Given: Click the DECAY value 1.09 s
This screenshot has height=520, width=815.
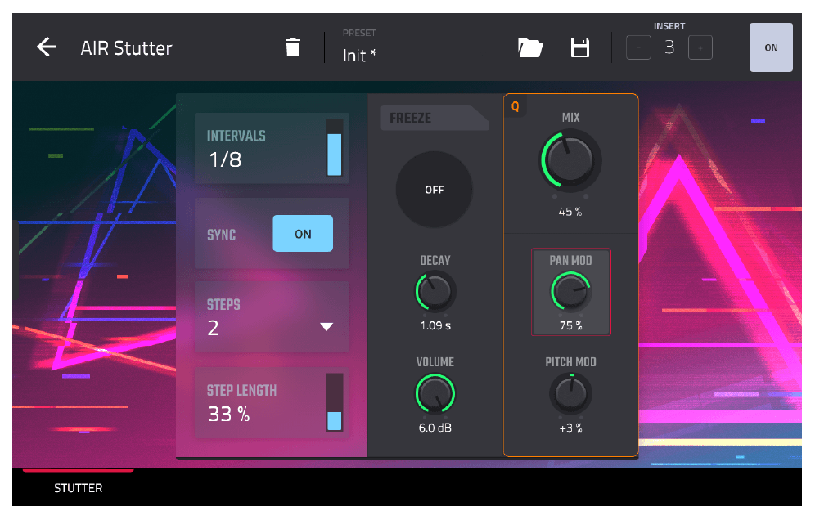Looking at the screenshot, I should click(x=435, y=325).
